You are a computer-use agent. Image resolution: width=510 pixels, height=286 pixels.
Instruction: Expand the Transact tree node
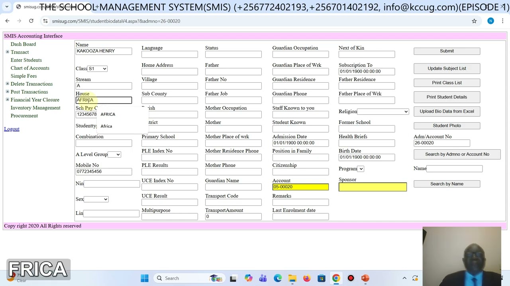[x=7, y=52]
